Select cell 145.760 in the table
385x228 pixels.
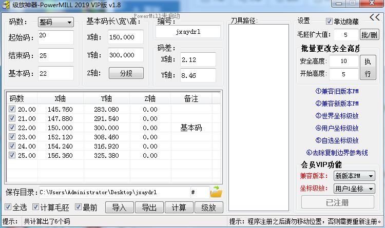pyautogui.click(x=60, y=109)
